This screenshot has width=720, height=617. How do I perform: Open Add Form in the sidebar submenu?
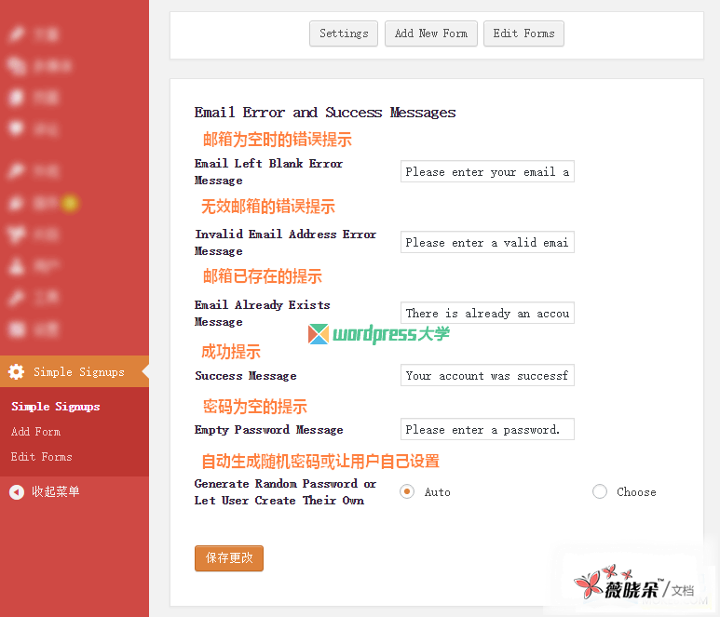[35, 432]
